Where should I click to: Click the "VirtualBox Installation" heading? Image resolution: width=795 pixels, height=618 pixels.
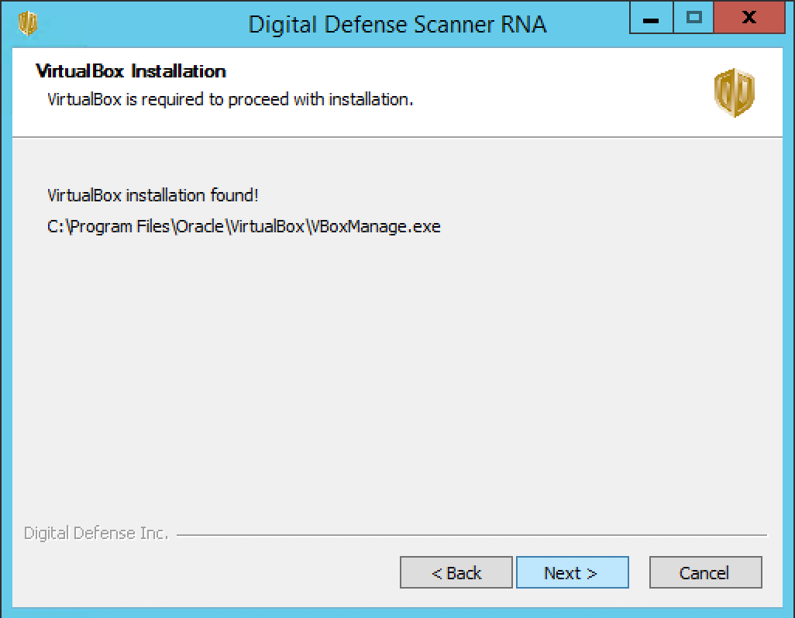131,71
